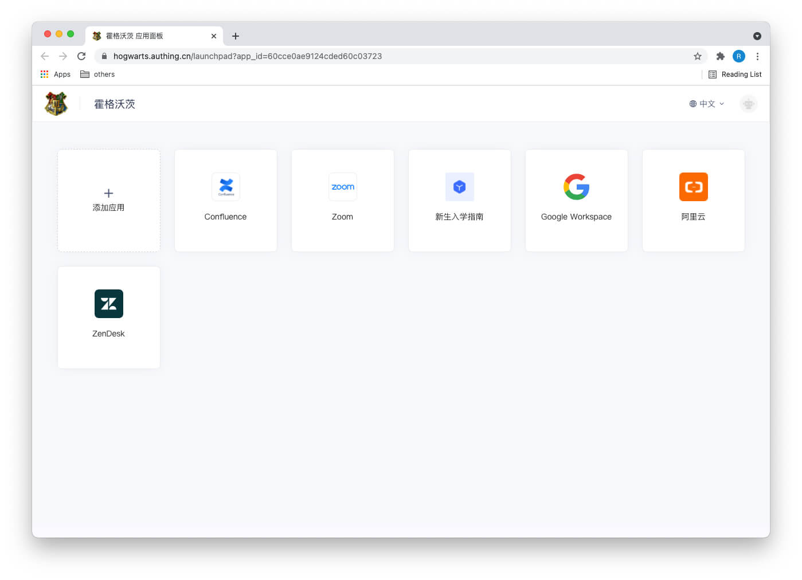The height and width of the screenshot is (580, 802).
Task: Launch the Zoom application icon
Action: pyautogui.click(x=343, y=187)
